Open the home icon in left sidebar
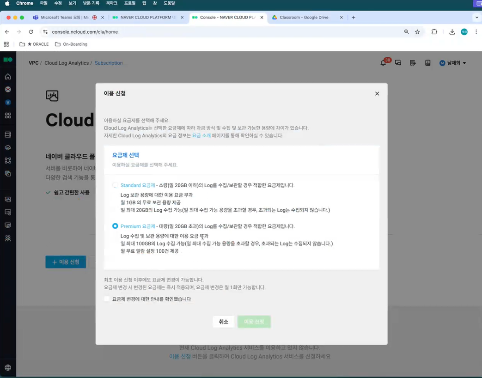Image resolution: width=482 pixels, height=378 pixels. (x=8, y=77)
